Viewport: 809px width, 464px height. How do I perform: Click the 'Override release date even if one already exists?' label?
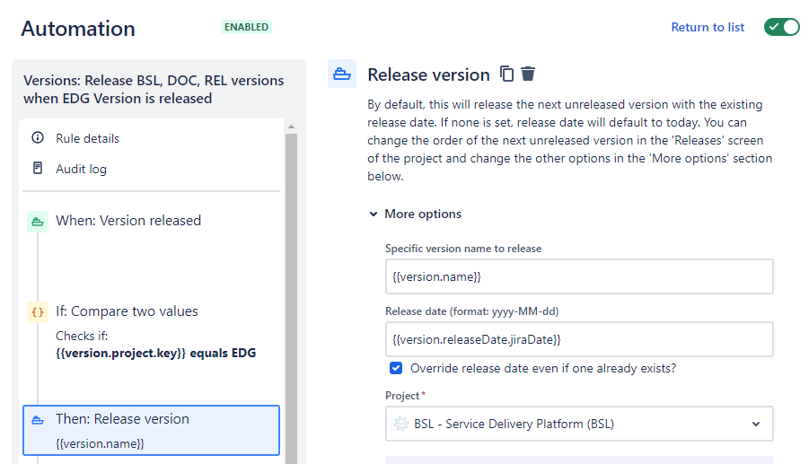coord(543,368)
